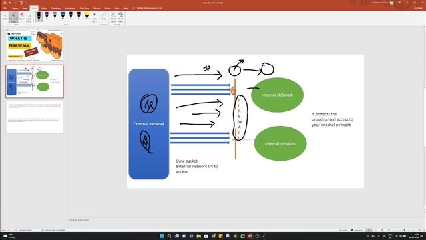This screenshot has width=426, height=240.
Task: Click the Notes button in the status bar
Action: (x=343, y=230)
